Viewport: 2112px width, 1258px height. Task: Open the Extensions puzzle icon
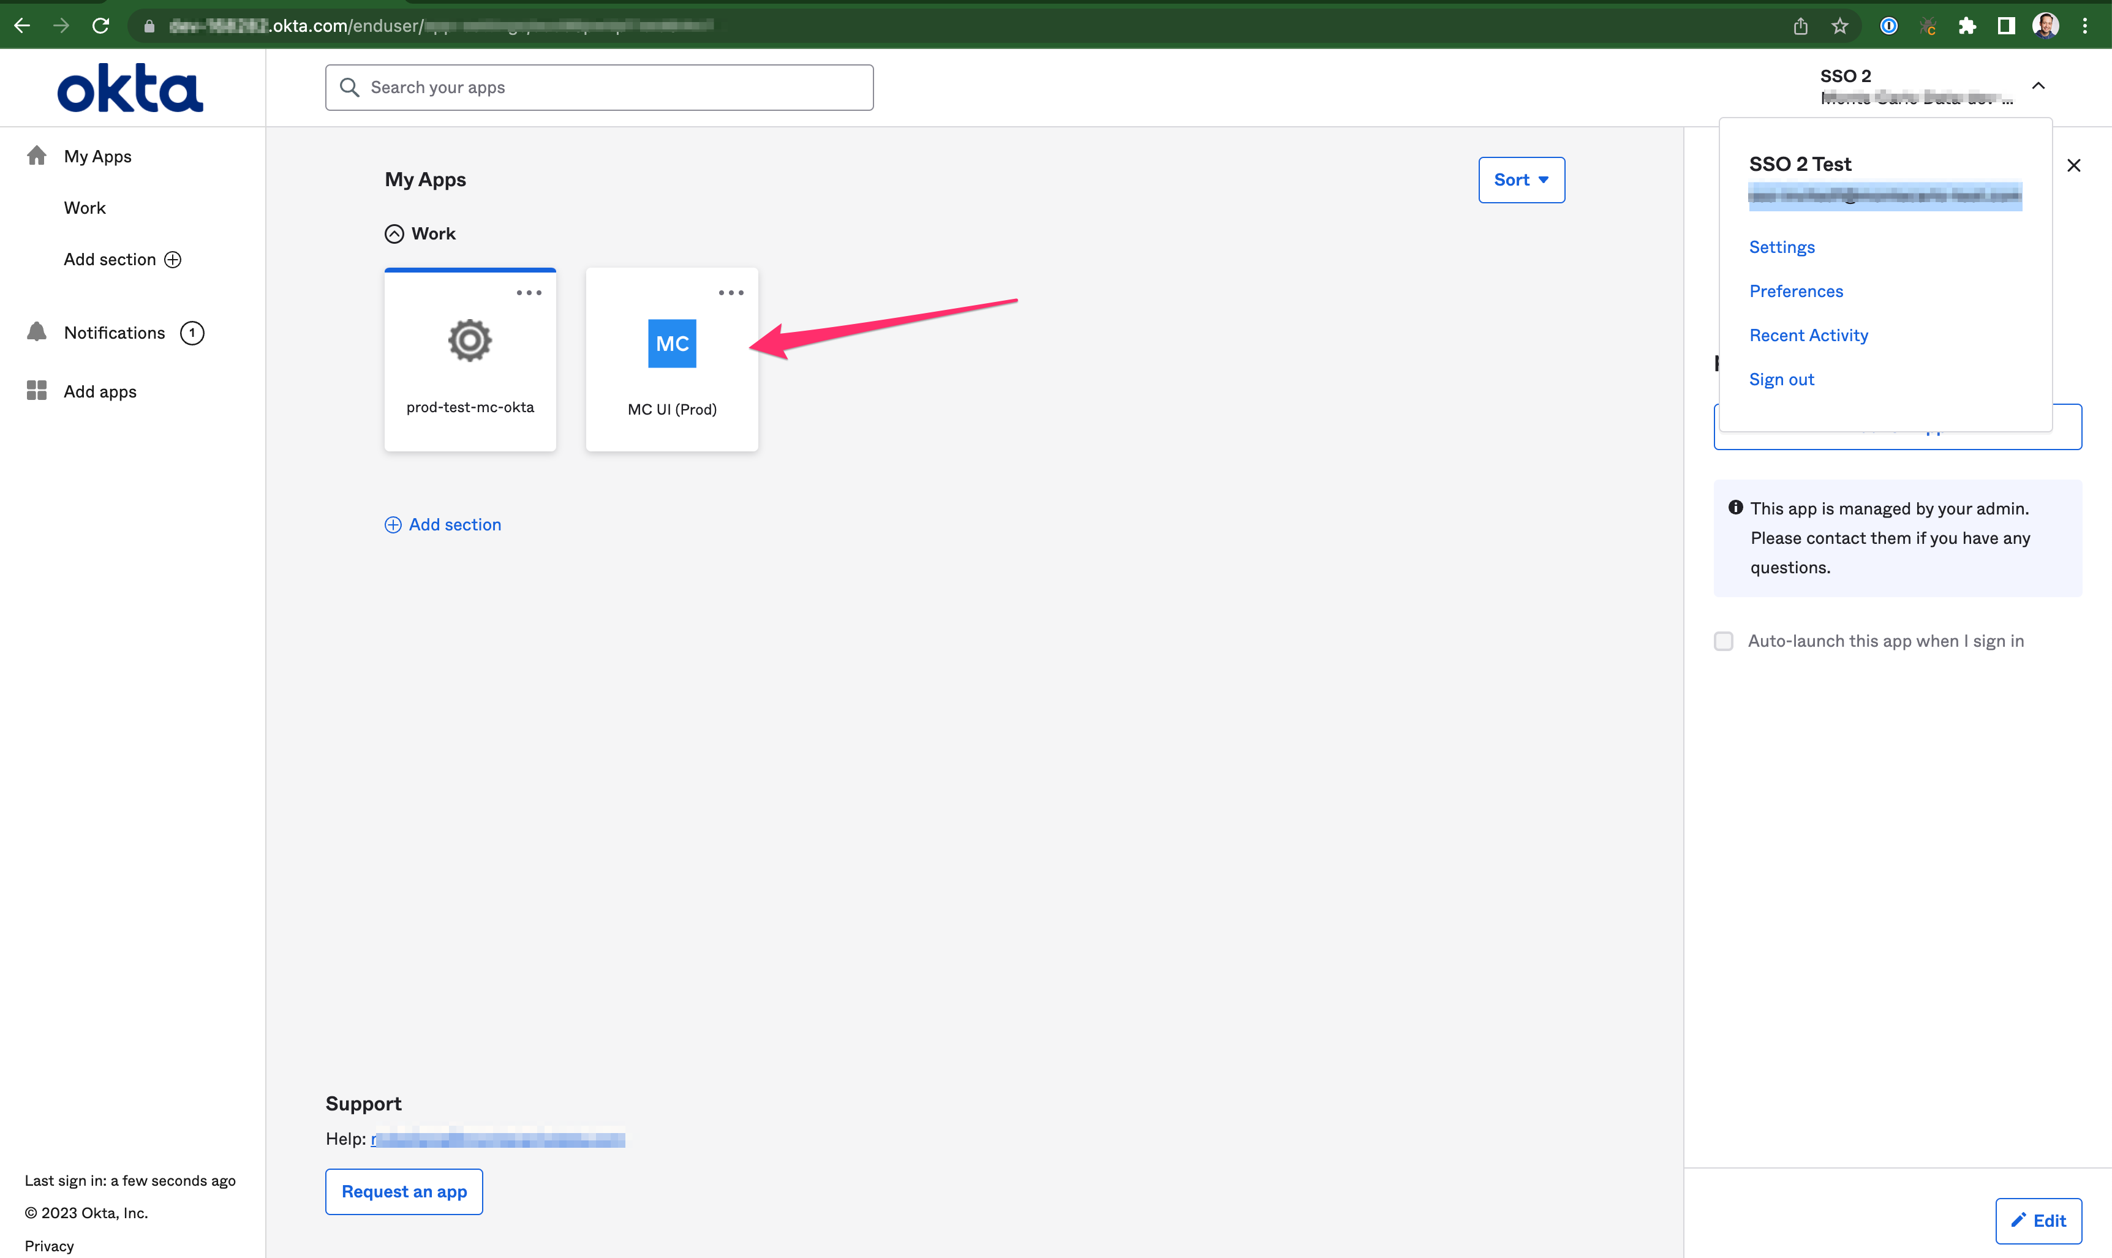click(x=1967, y=26)
